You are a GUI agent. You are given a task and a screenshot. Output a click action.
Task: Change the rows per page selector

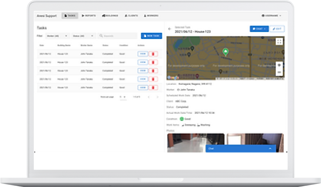tap(123, 97)
